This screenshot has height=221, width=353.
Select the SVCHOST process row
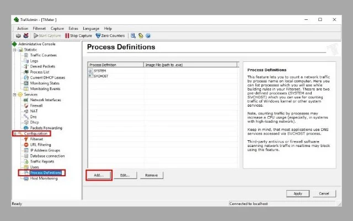[162, 76]
